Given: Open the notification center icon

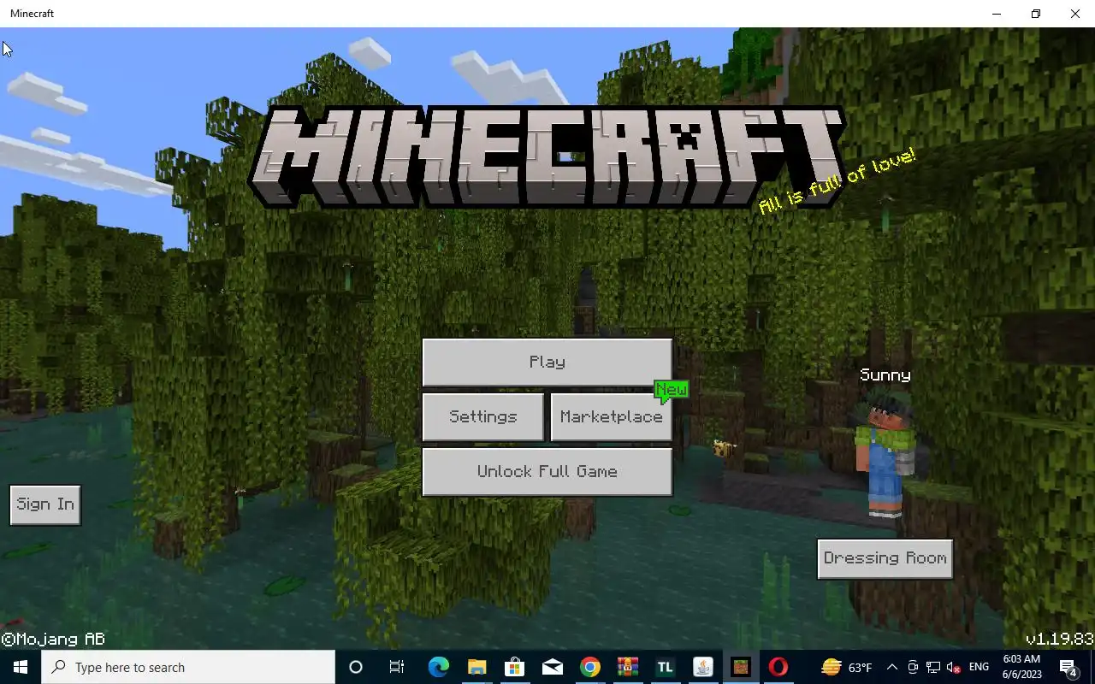Looking at the screenshot, I should (1068, 667).
